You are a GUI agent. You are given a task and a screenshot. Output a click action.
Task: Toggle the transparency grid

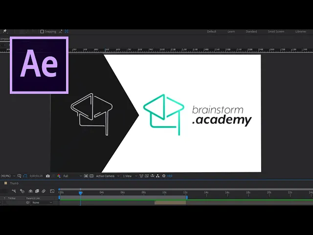click(x=91, y=176)
